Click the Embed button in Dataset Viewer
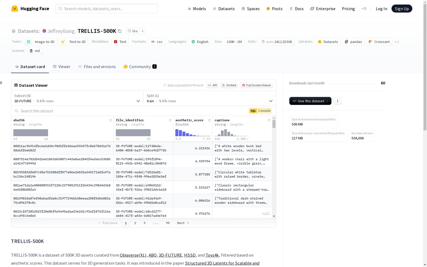The image size is (427, 267). click(x=229, y=85)
